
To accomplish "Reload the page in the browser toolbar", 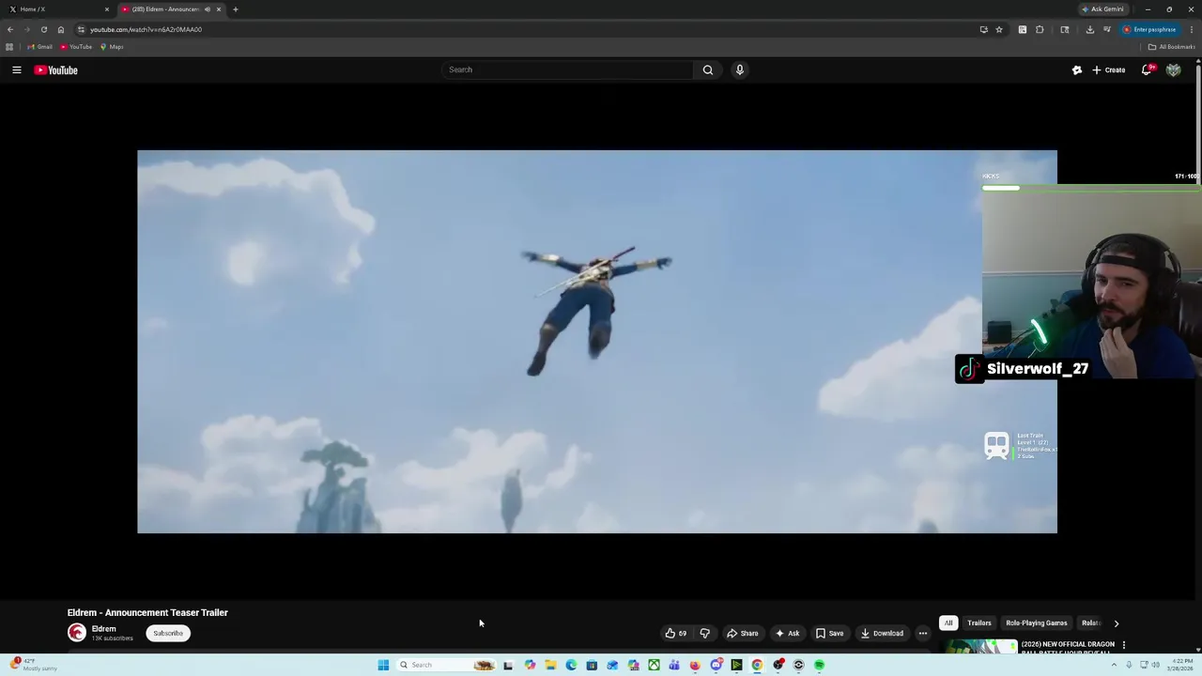I will (43, 29).
